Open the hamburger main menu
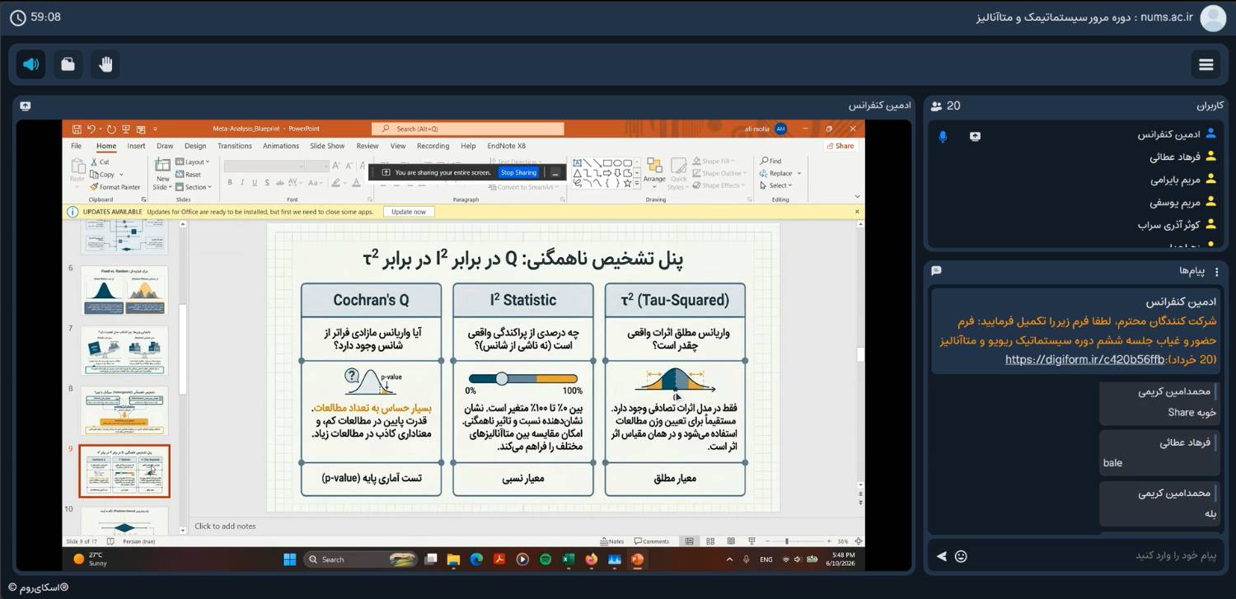The image size is (1236, 599). pyautogui.click(x=1206, y=65)
